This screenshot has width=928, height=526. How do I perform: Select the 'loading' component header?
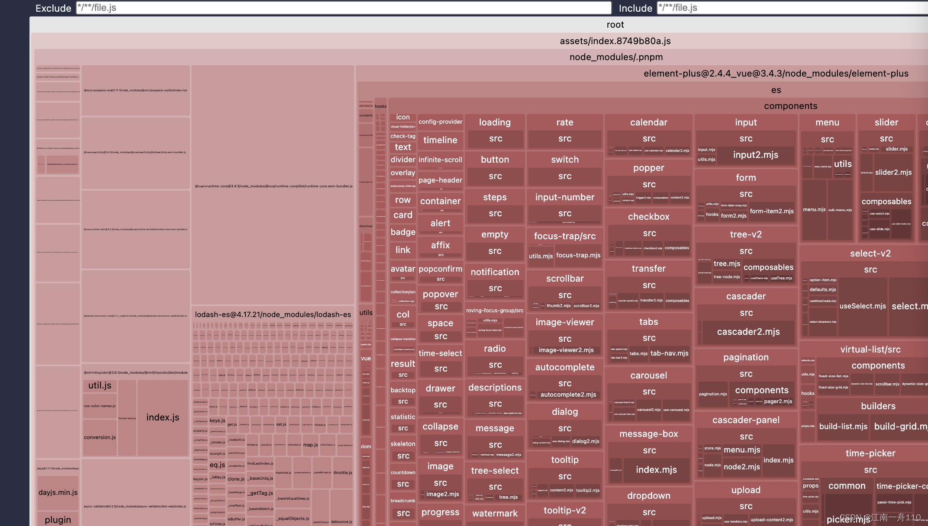[x=495, y=122]
